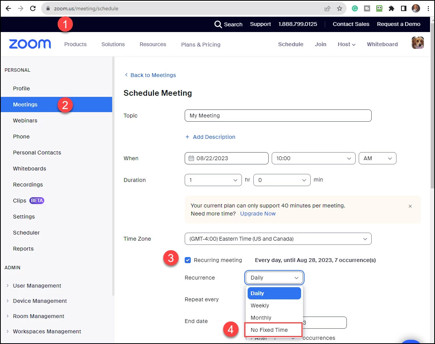The image size is (435, 344).
Task: Open the green Grammarly extension icon
Action: click(x=355, y=8)
